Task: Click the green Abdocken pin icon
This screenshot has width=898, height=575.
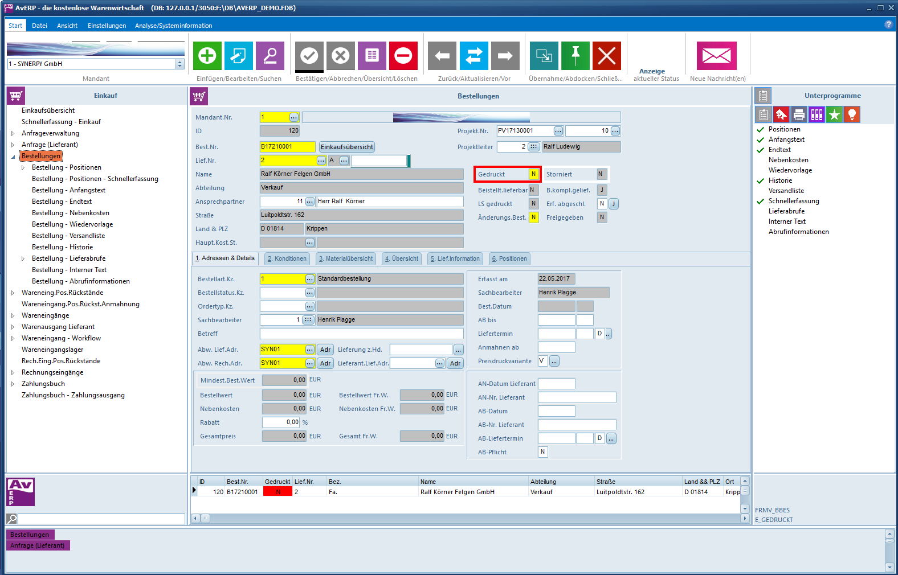Action: (575, 56)
